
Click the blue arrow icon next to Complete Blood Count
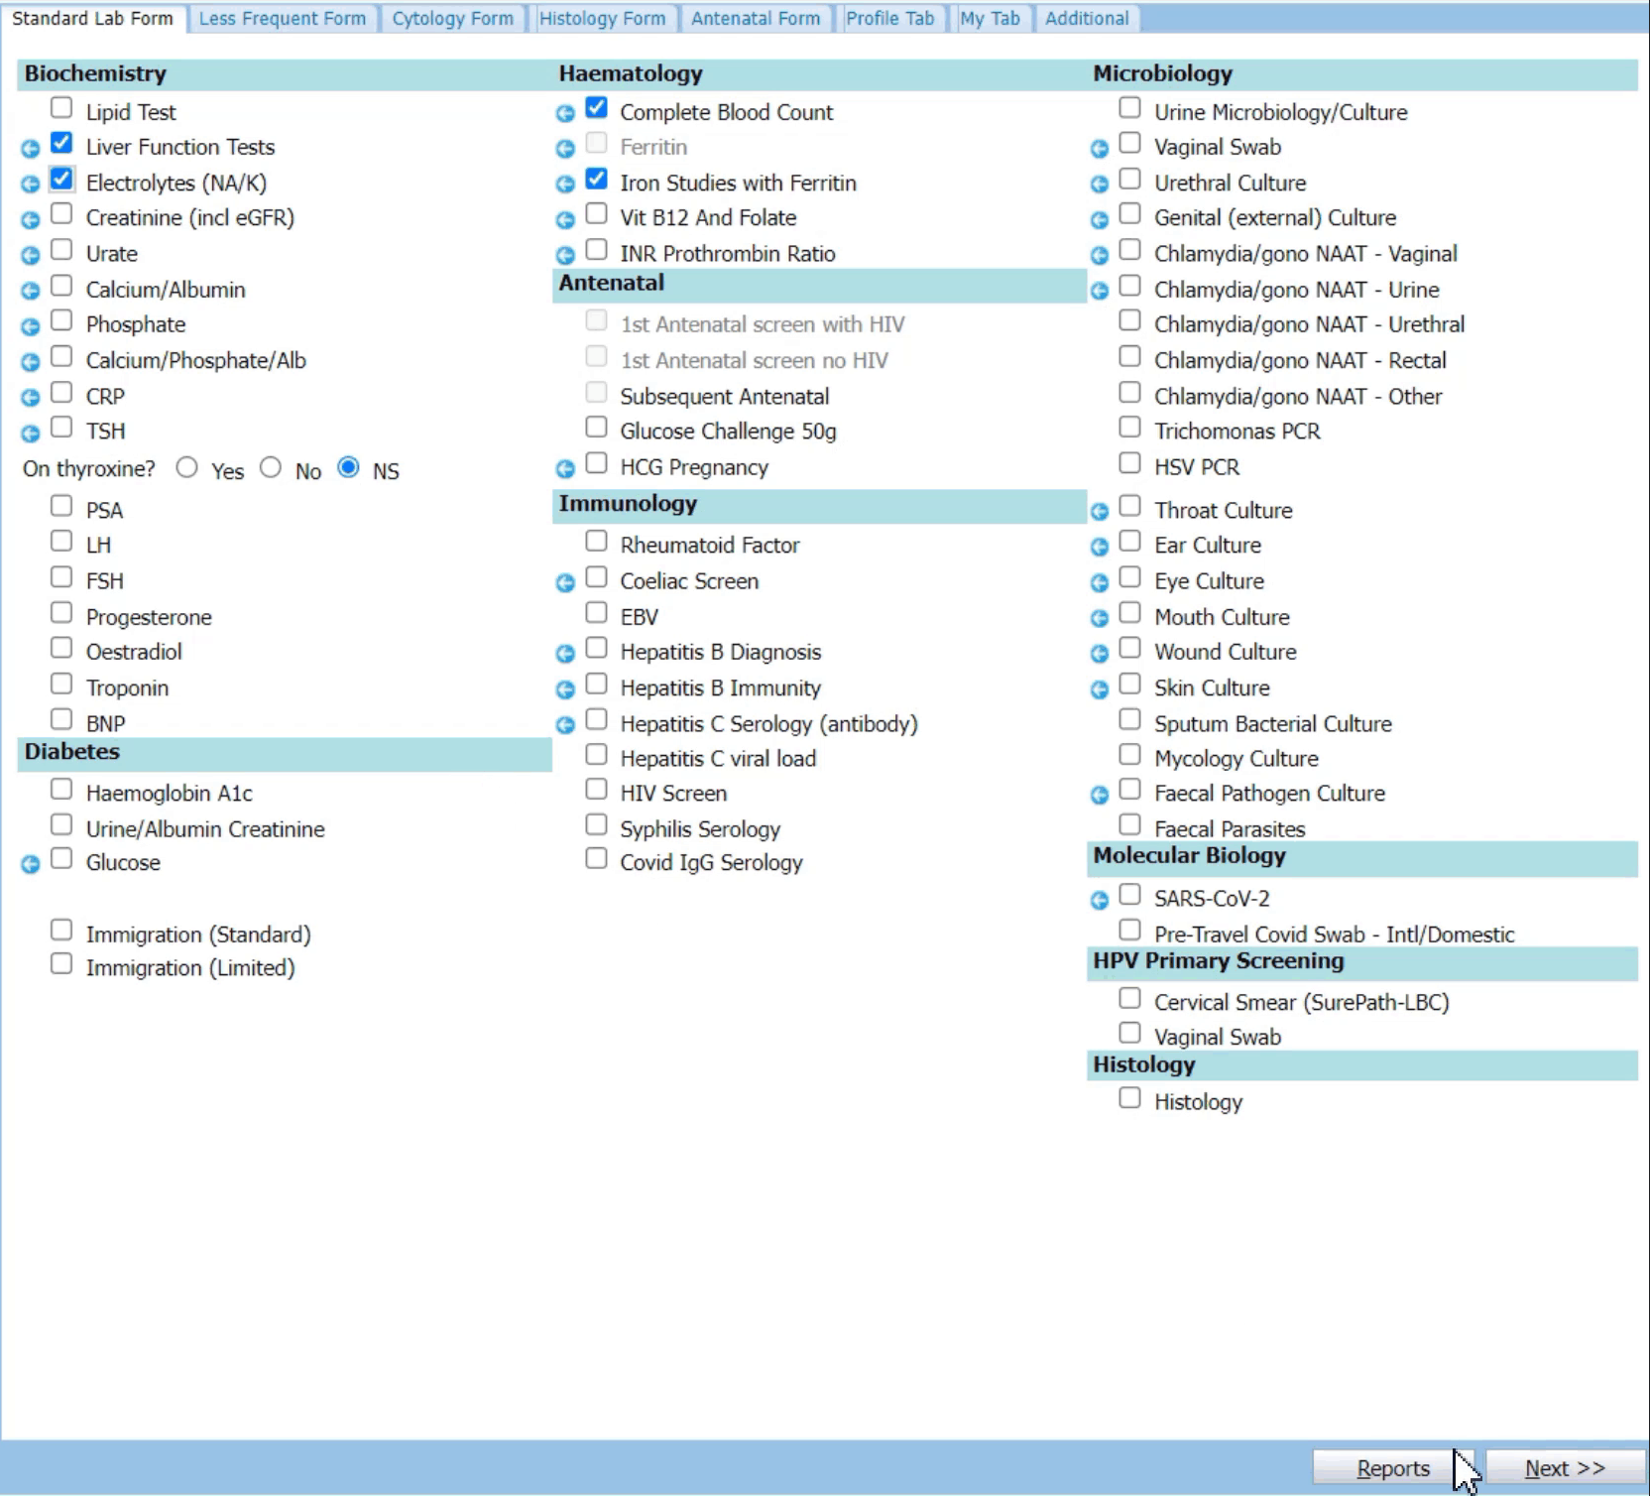click(x=565, y=114)
